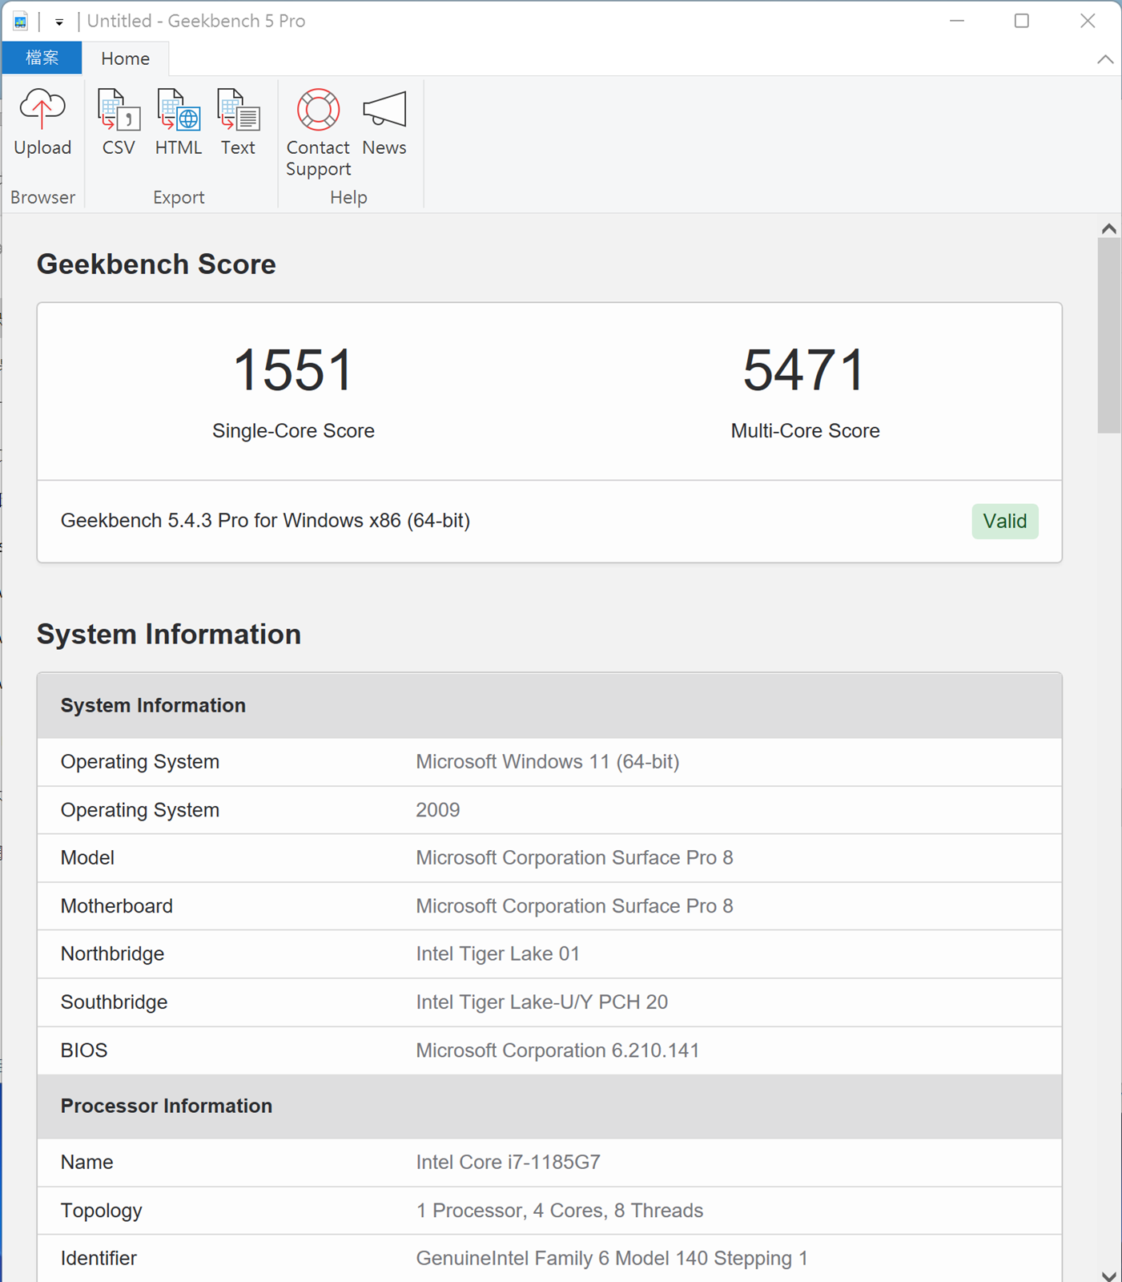
Task: Select the Single-Core Score value 1551
Action: 293,370
